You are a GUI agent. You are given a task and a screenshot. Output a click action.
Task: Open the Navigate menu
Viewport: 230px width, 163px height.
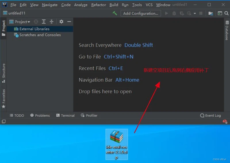tap(49, 5)
